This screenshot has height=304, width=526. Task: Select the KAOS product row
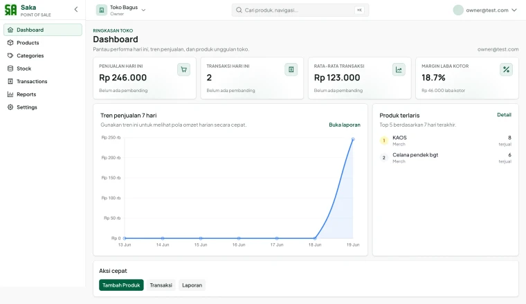coord(446,141)
